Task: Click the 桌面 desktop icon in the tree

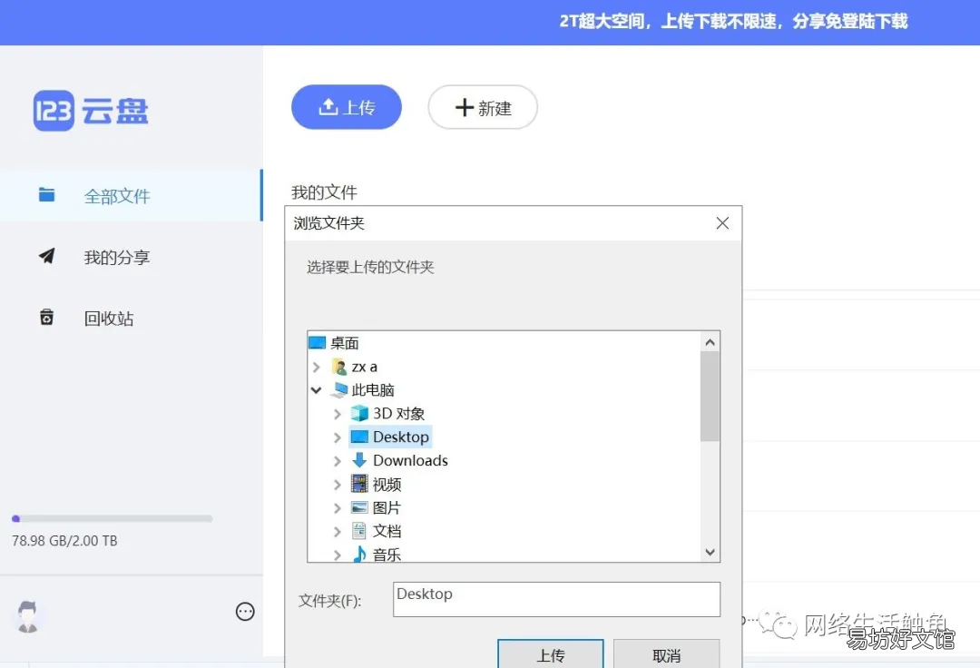Action: (x=318, y=343)
